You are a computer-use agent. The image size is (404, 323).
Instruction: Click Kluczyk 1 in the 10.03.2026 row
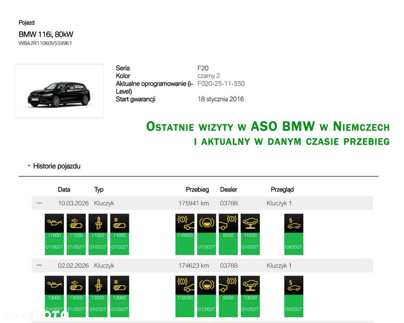tap(279, 203)
